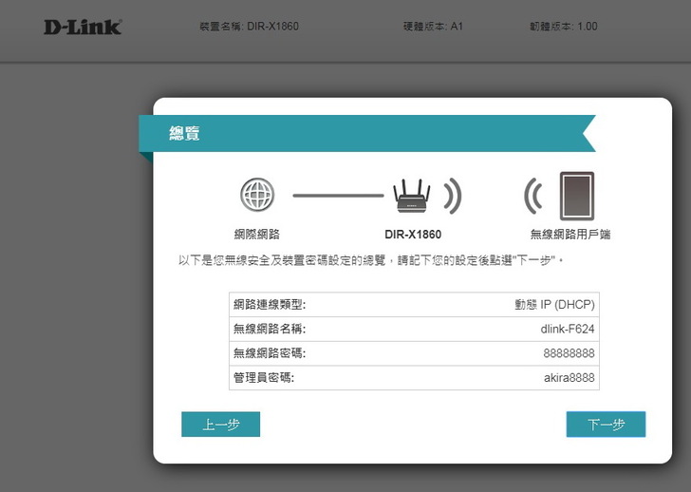
Task: Click the 管理員密碼 row label
Action: [x=264, y=378]
